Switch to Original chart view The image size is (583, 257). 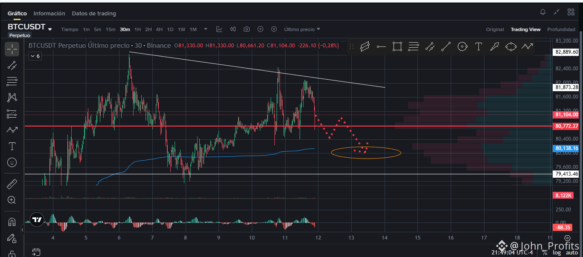(495, 29)
